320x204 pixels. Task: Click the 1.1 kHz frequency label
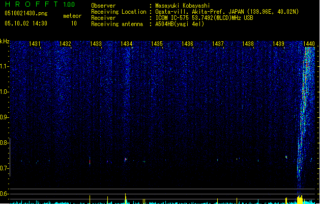[4, 66]
